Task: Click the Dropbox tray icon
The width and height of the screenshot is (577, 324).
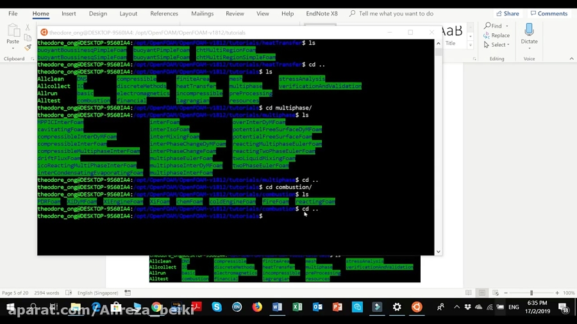Action: (x=468, y=307)
